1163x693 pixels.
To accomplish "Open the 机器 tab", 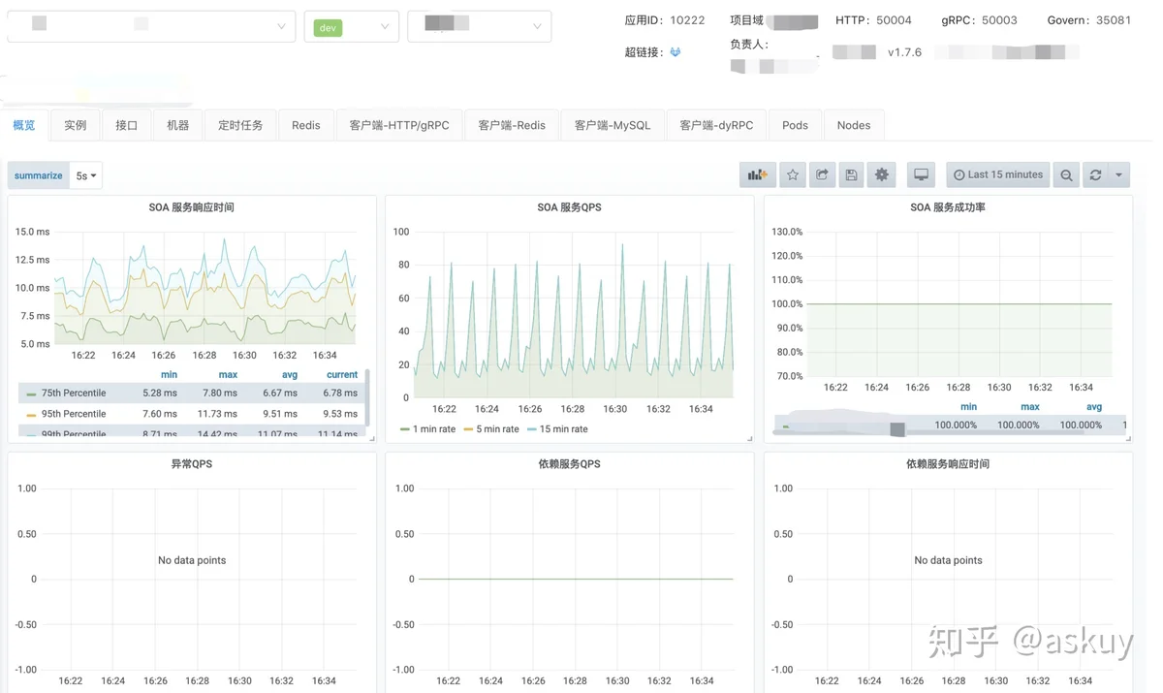I will 178,125.
